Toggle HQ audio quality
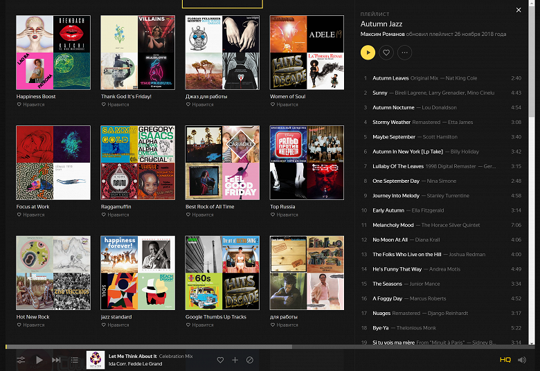 505,360
